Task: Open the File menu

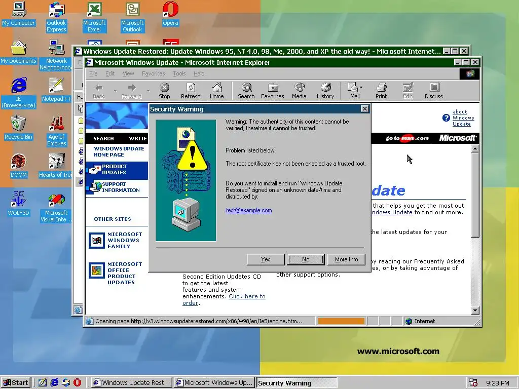Action: coord(93,73)
